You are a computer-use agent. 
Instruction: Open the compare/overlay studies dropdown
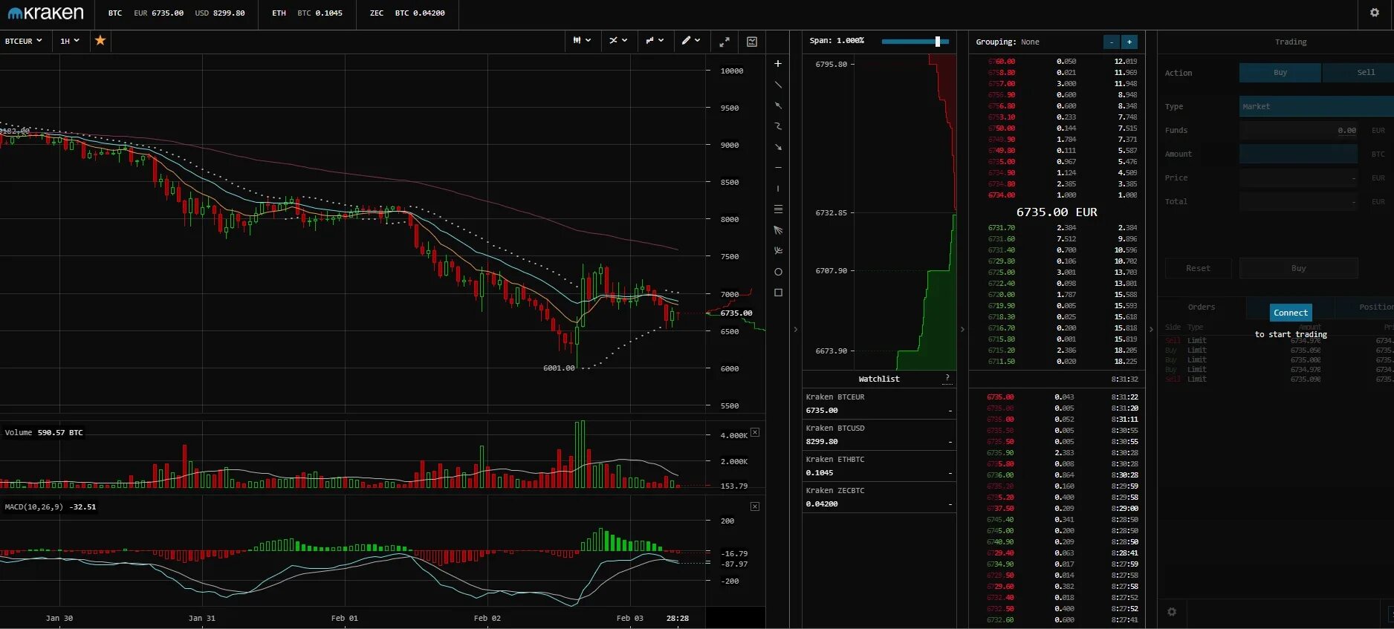655,41
